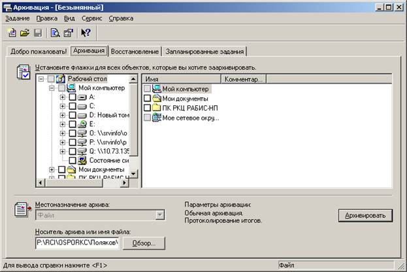
Task: Check the box for drive E:
Action: [73, 124]
